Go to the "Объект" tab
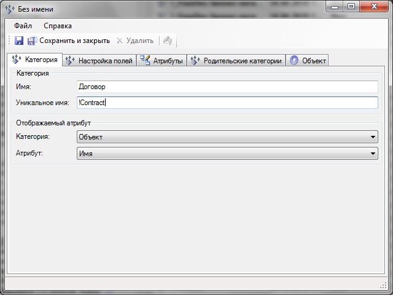The image size is (393, 295). tap(308, 60)
